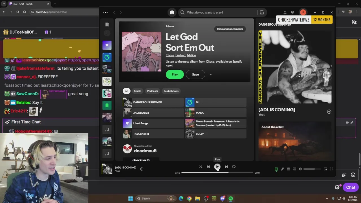361x203 pixels.
Task: Select the Audiobooks filter chip
Action: (x=171, y=91)
